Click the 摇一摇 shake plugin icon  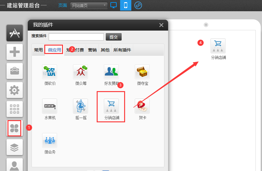coord(80,106)
